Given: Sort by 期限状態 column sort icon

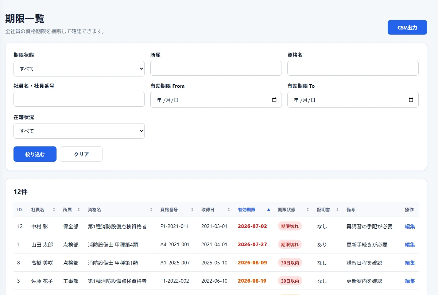Looking at the screenshot, I should click(308, 210).
